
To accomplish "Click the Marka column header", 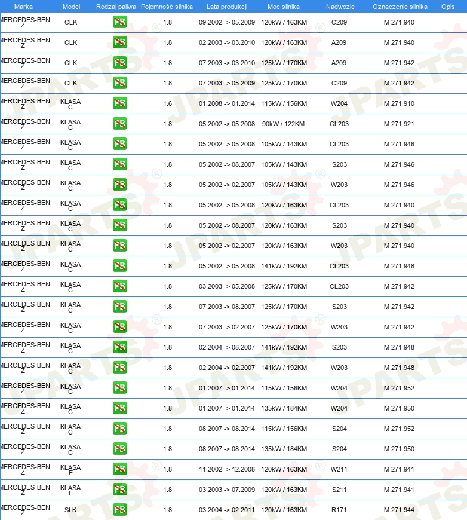I will [23, 7].
